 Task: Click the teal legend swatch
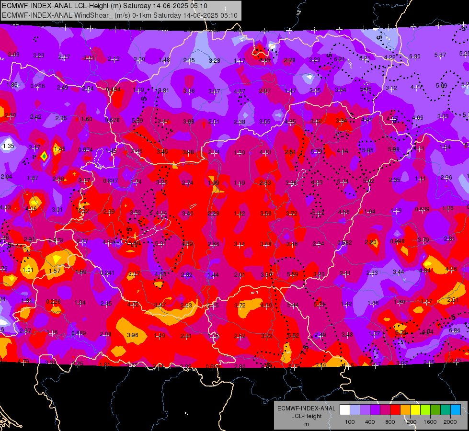(446, 409)
